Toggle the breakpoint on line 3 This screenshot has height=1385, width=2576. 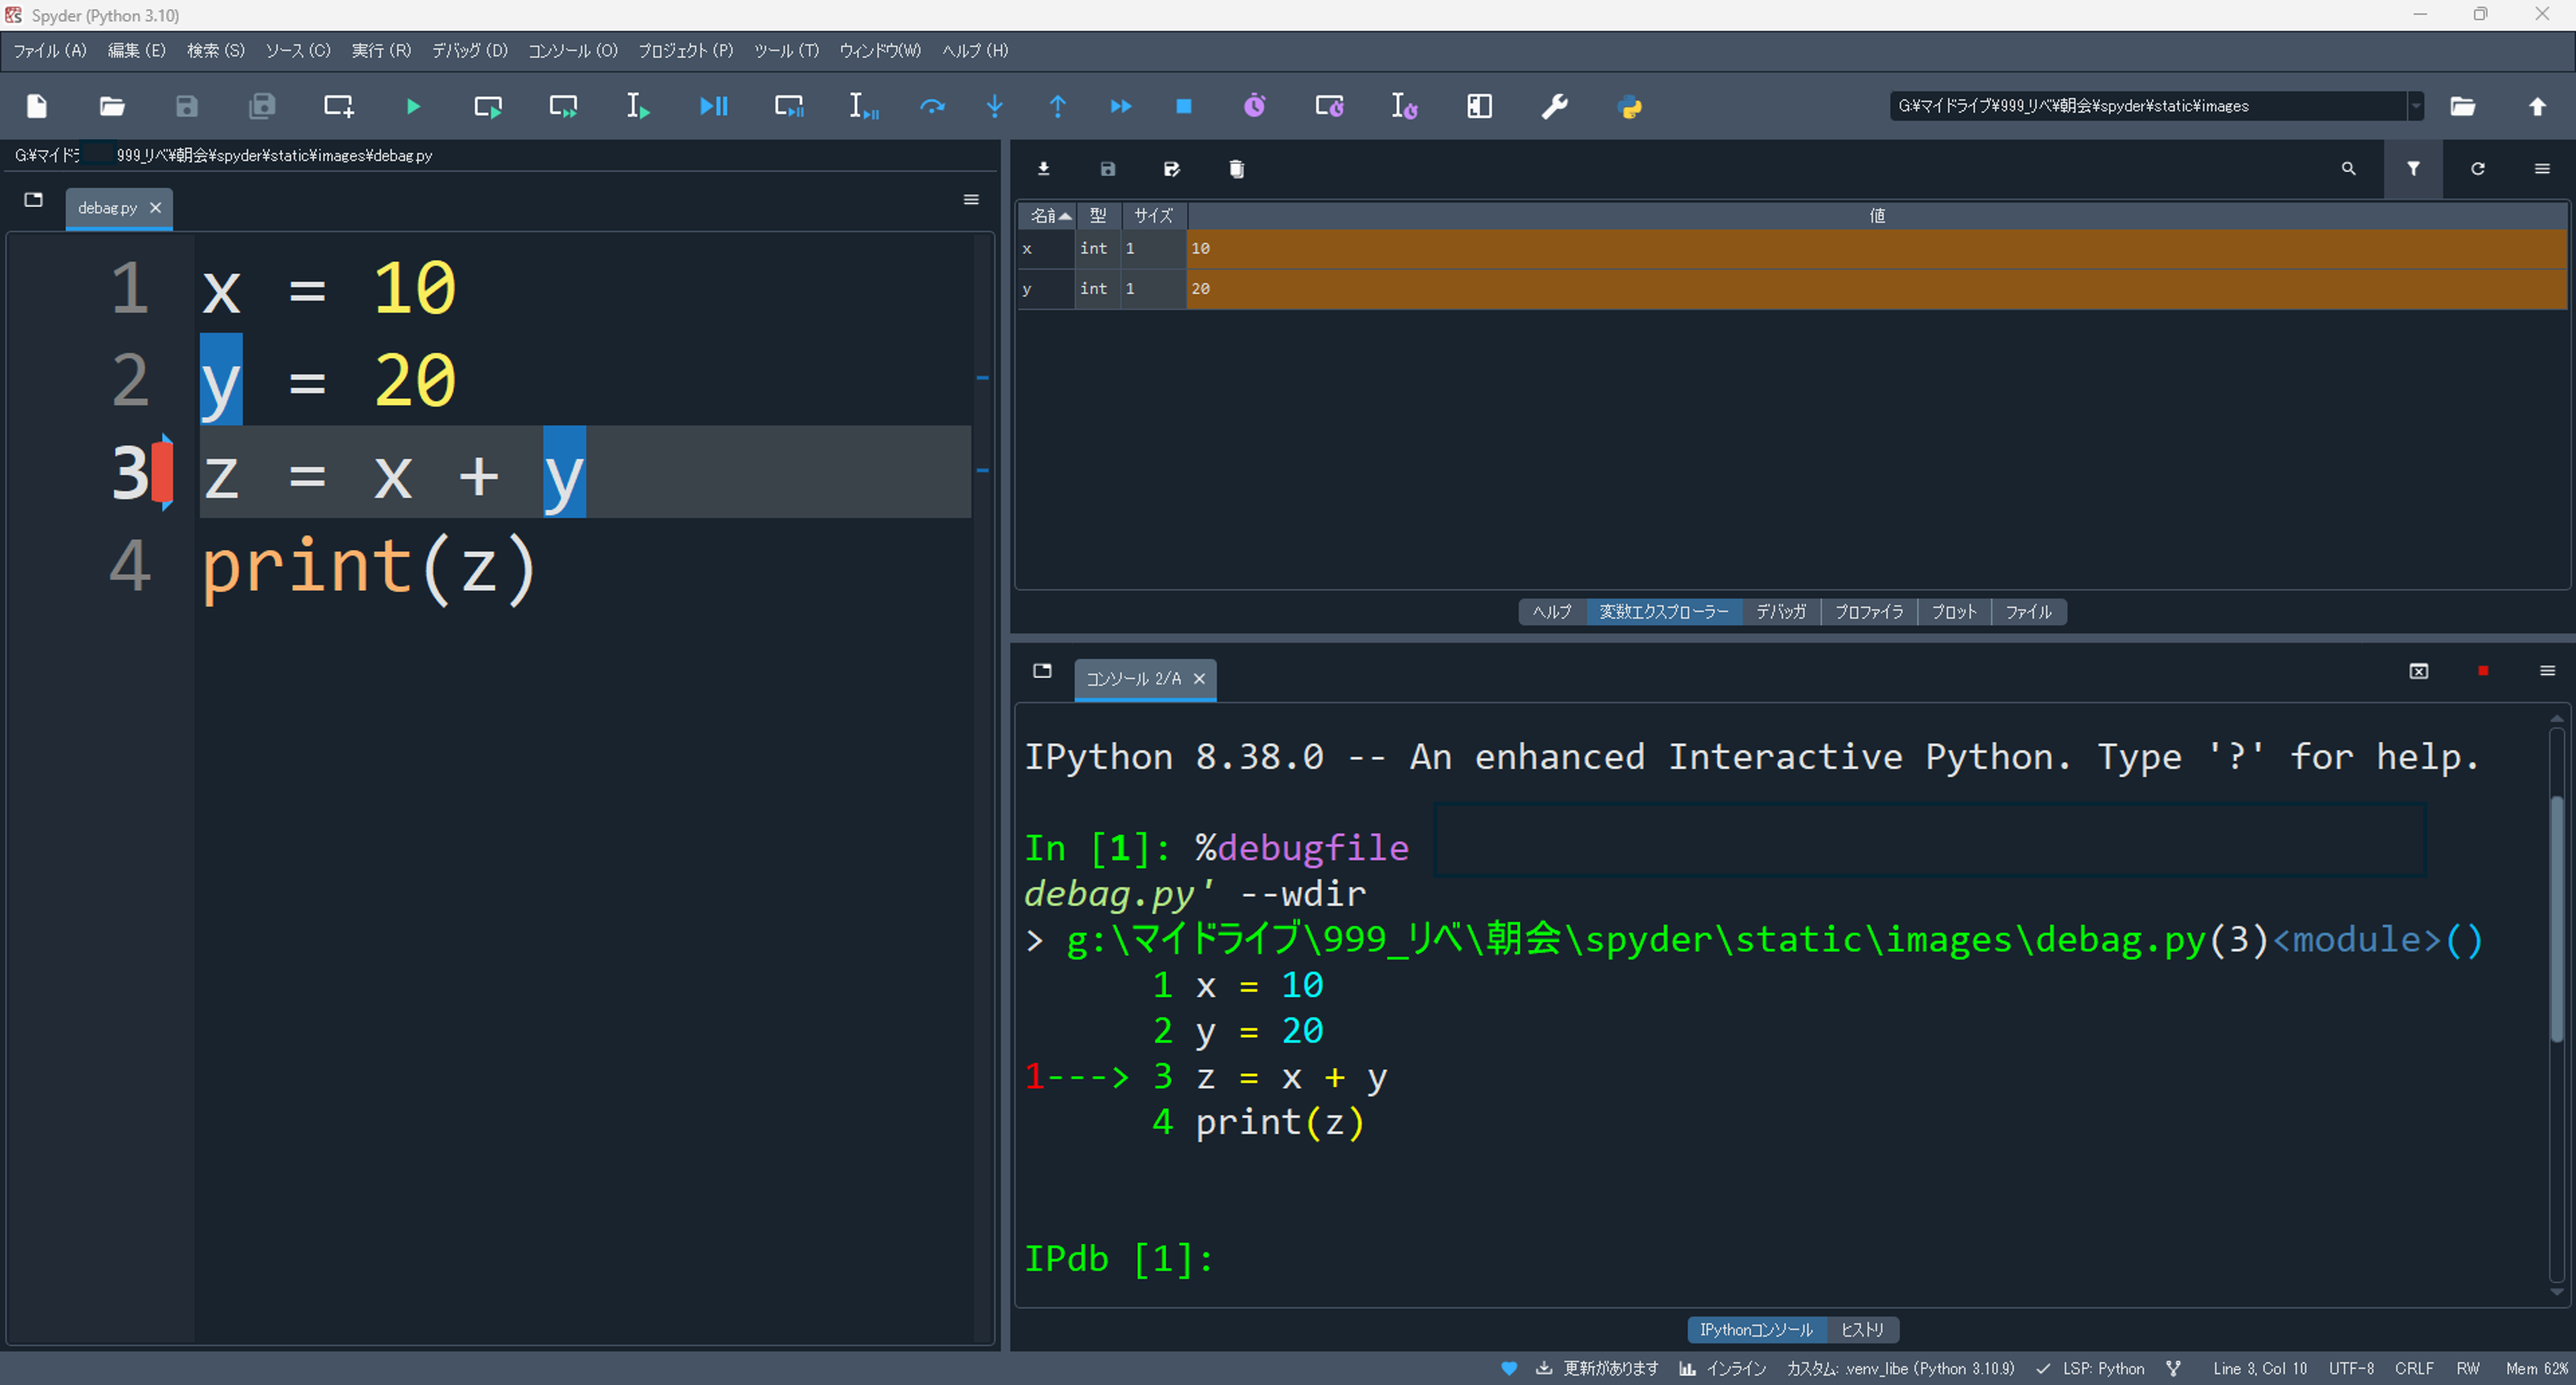(x=161, y=472)
